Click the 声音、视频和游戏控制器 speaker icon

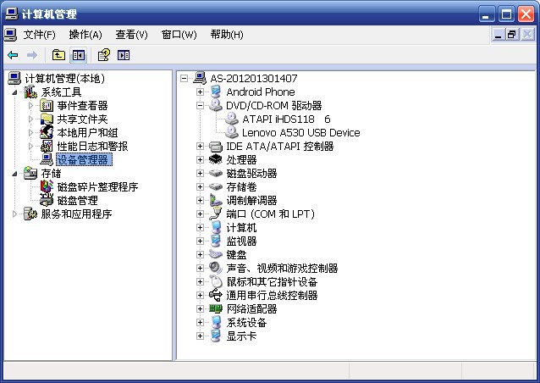click(216, 268)
